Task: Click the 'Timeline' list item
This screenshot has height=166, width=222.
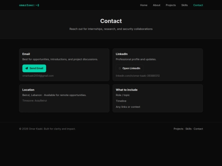Action: coord(121,101)
